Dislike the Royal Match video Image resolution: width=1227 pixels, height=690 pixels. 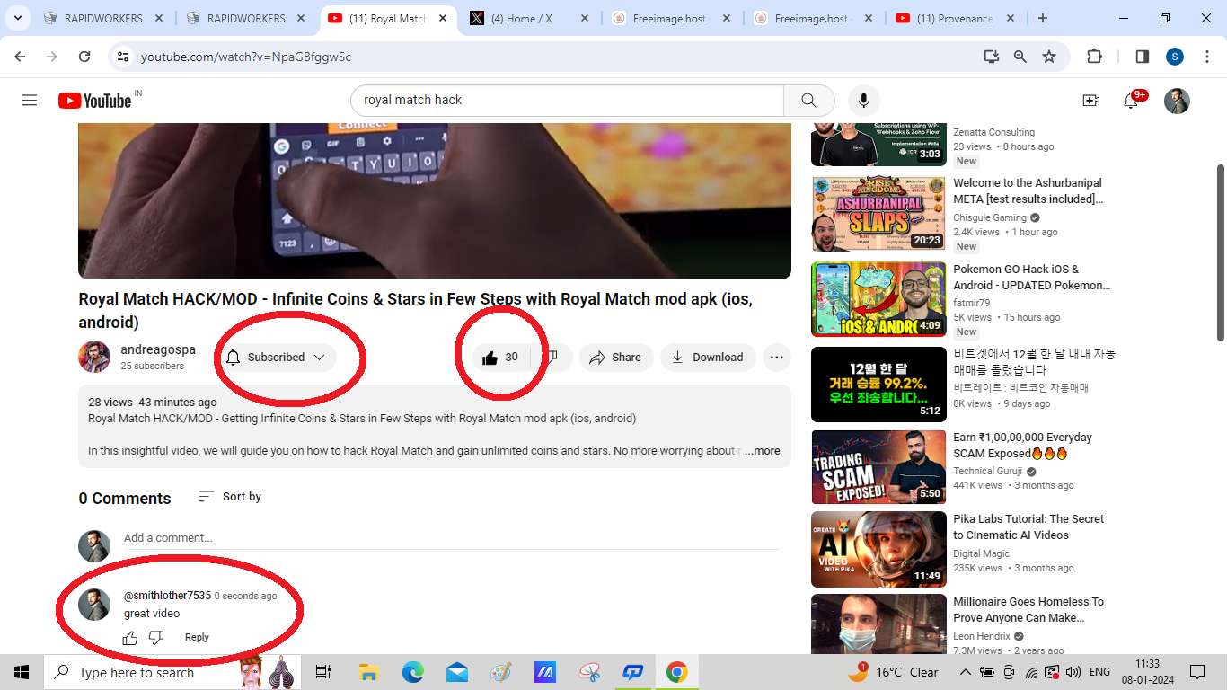[552, 358]
